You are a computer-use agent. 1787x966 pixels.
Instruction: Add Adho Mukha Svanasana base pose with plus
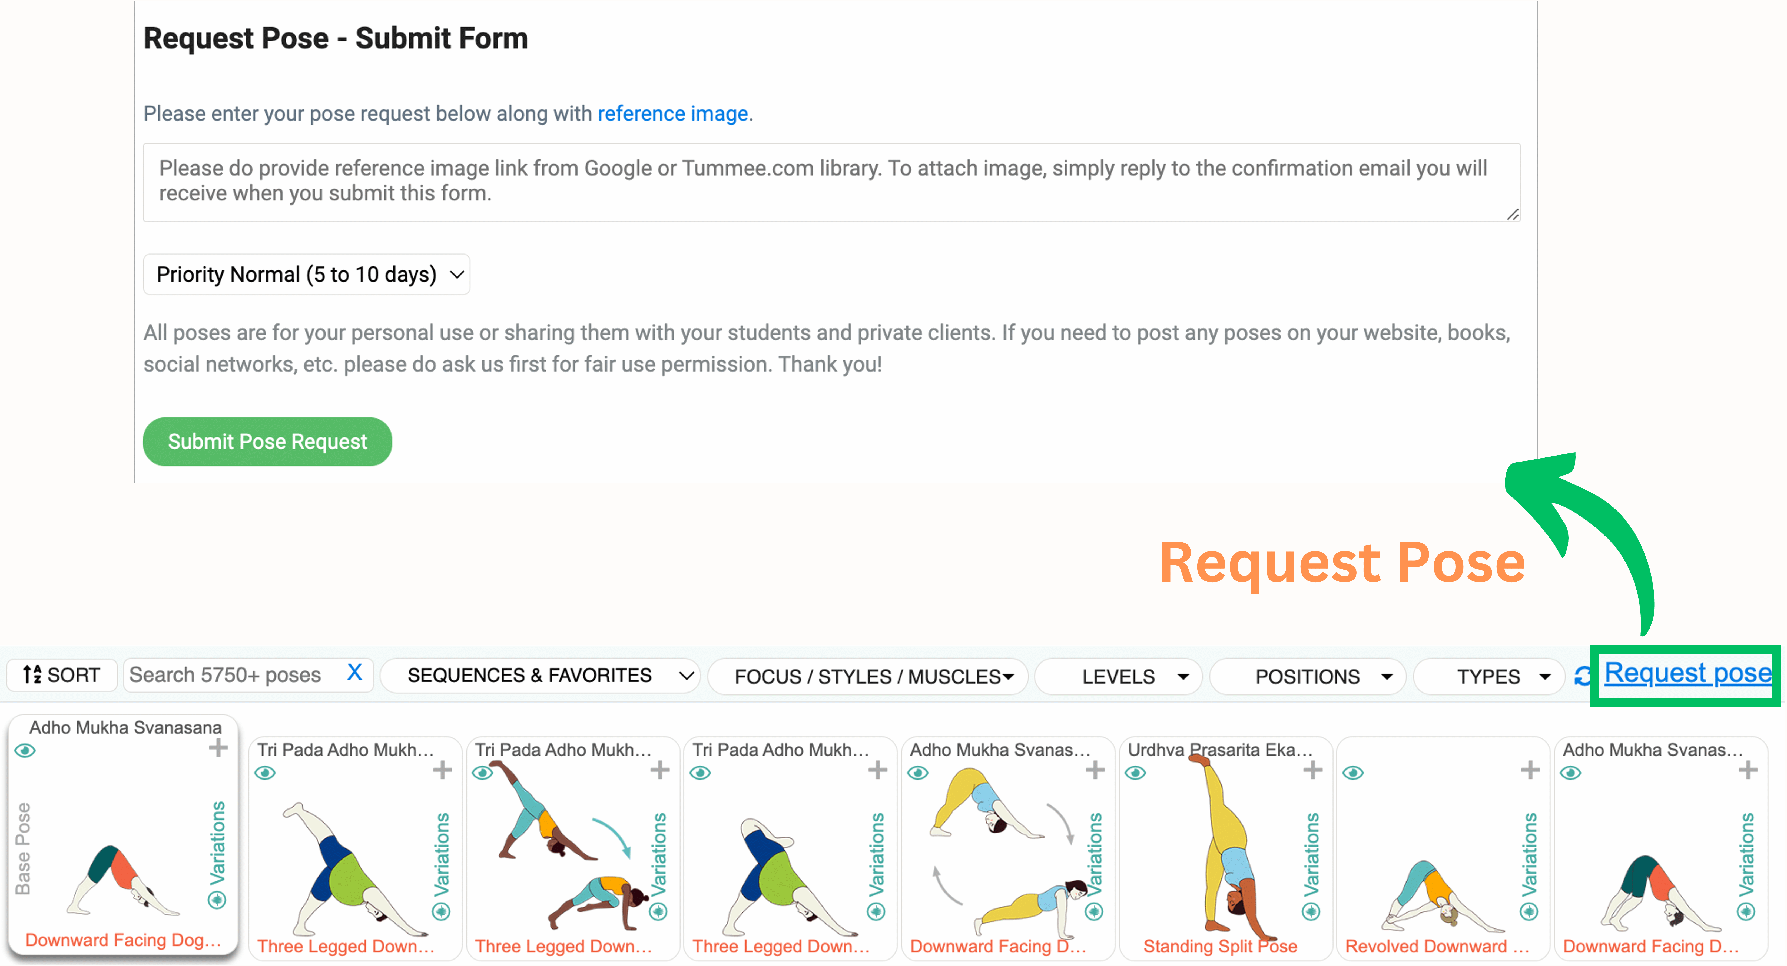coord(218,748)
